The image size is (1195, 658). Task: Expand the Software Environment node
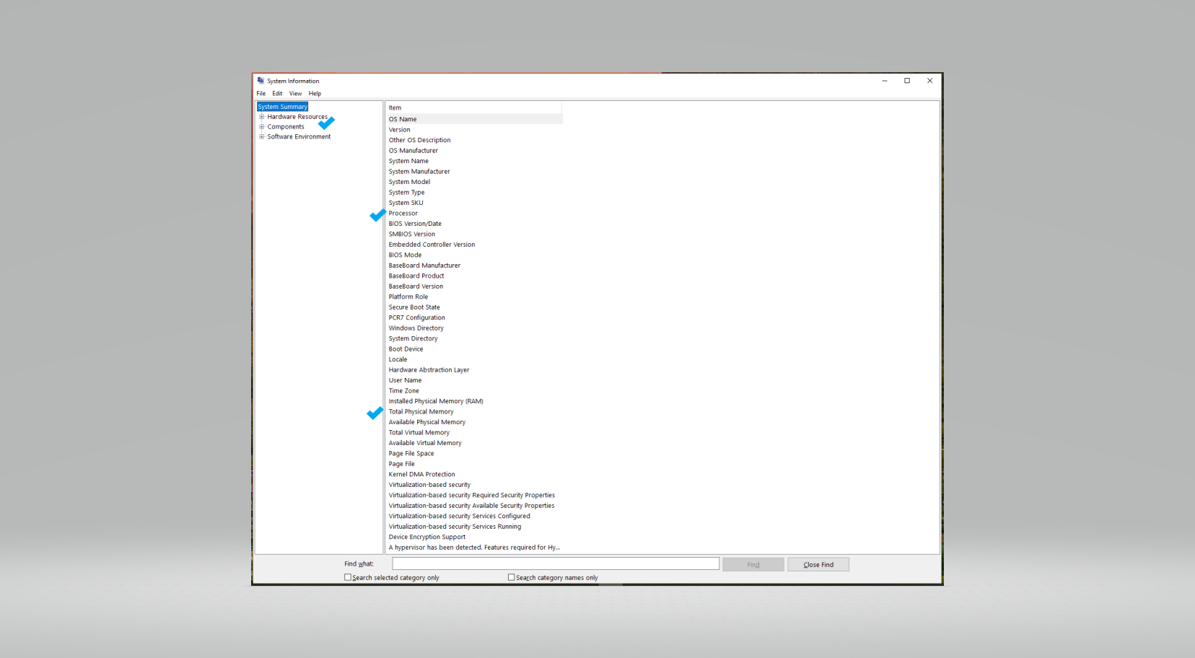coord(262,137)
